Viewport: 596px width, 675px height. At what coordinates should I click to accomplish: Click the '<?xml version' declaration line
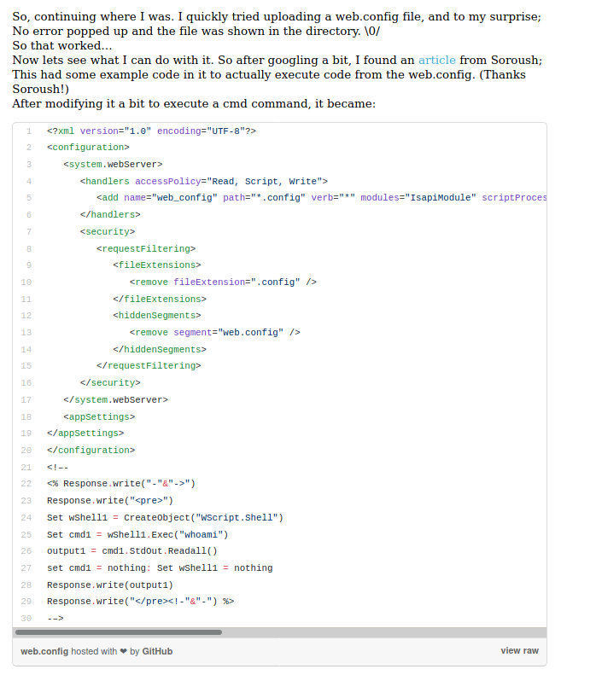tap(152, 131)
